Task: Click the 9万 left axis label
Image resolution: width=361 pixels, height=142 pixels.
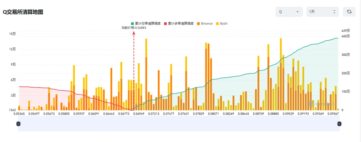Action: [13, 65]
